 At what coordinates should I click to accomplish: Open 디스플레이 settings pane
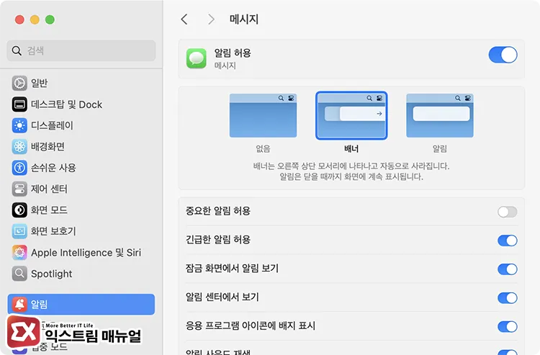[x=81, y=126]
